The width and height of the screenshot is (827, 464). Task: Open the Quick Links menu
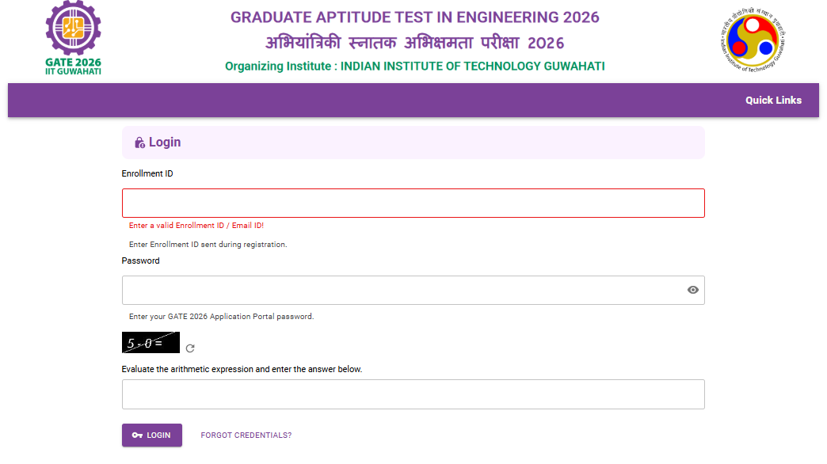(x=773, y=101)
